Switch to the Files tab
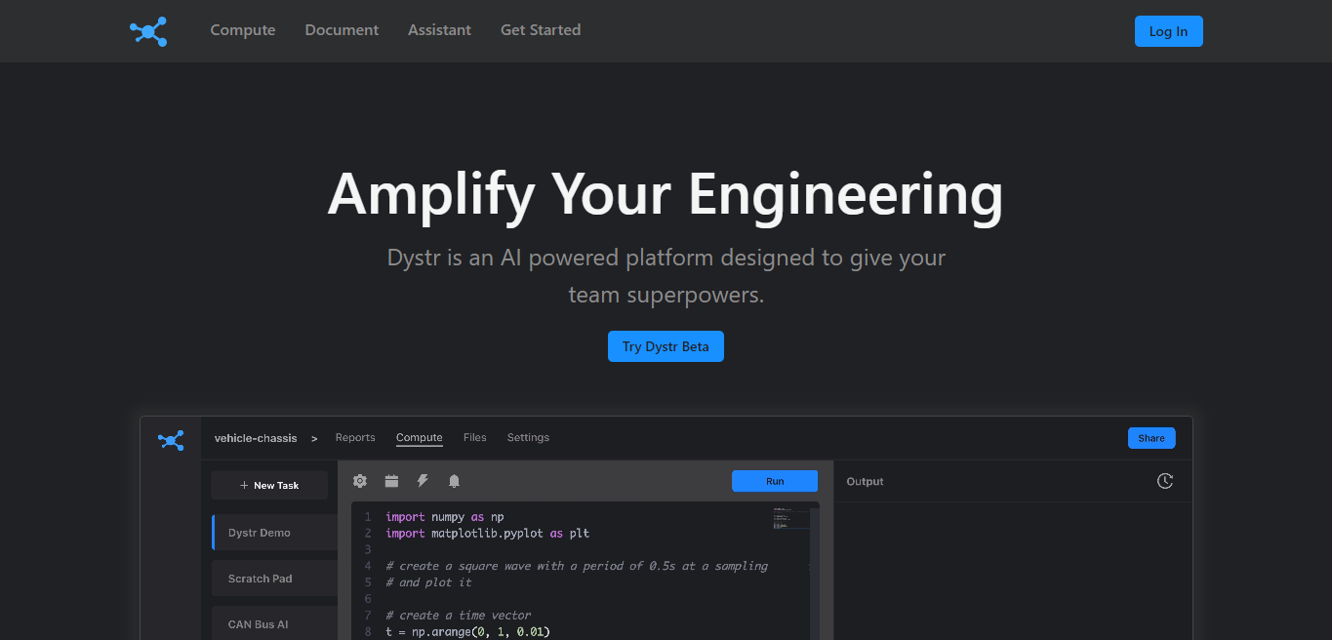 (x=475, y=437)
